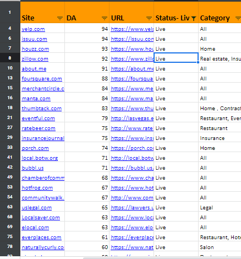Open the about.me site link
This screenshot has width=241, height=259.
34,69
